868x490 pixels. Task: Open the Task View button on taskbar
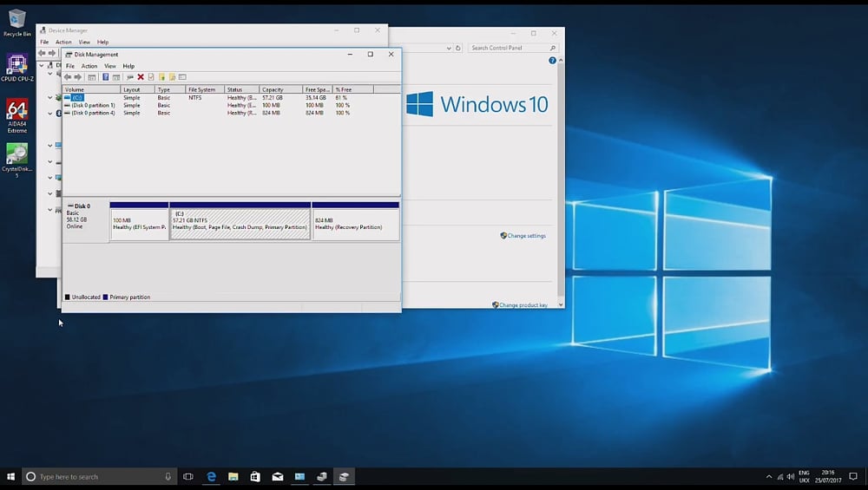click(x=188, y=476)
